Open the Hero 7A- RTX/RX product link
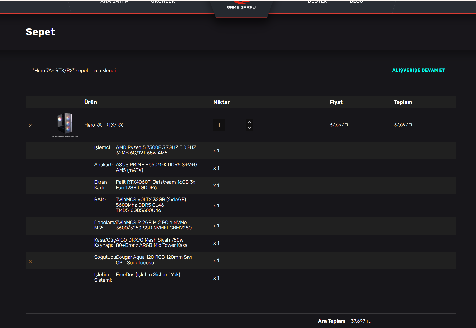 pyautogui.click(x=103, y=125)
